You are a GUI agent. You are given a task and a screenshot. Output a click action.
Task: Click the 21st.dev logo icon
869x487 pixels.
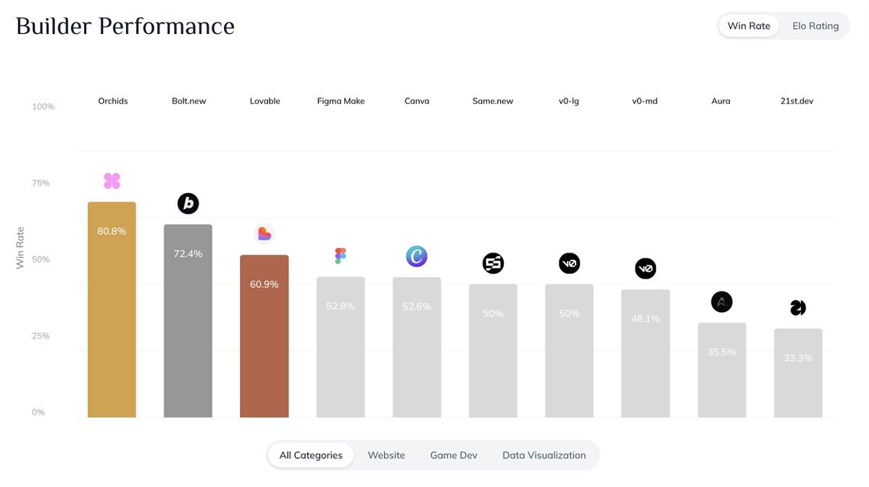coord(798,308)
